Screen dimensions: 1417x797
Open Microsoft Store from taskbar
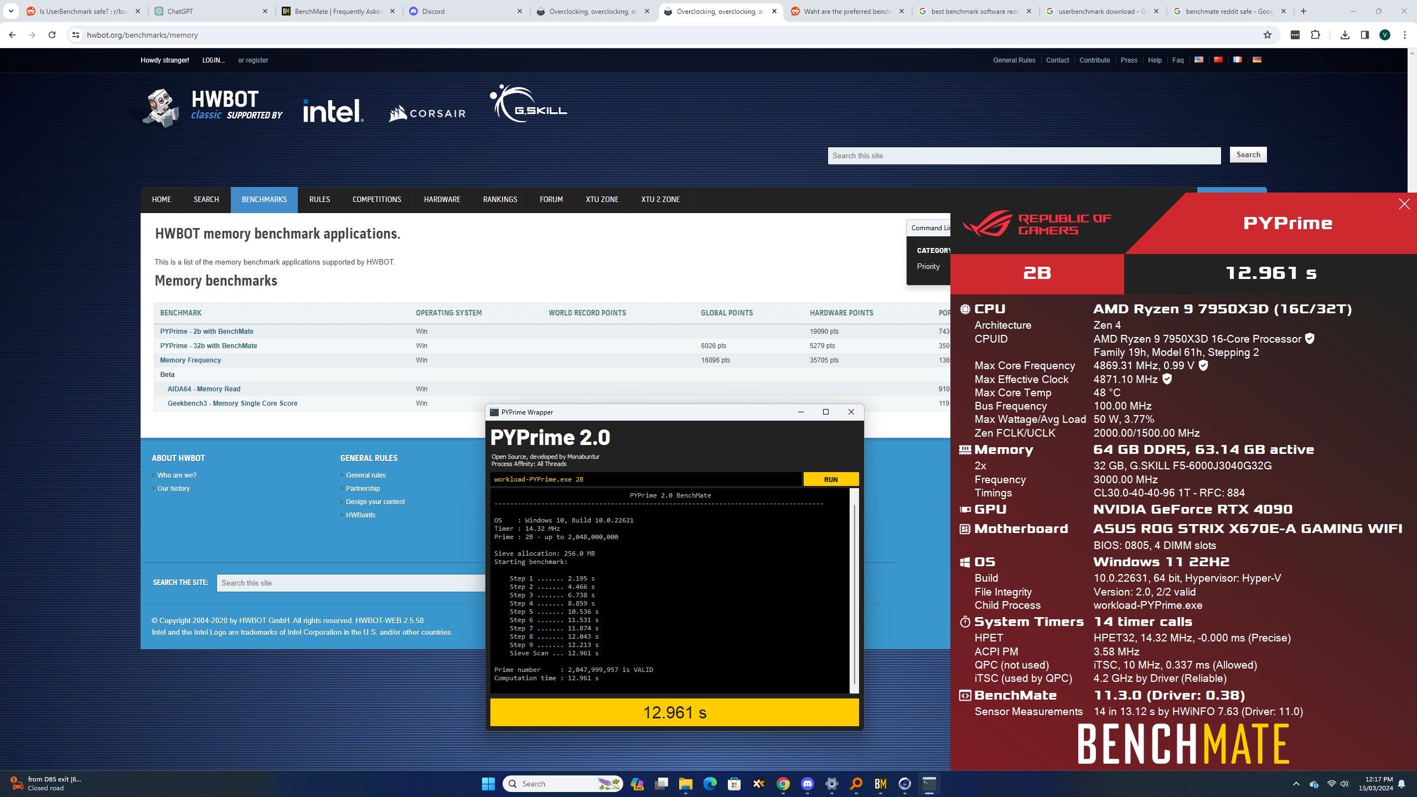pyautogui.click(x=735, y=784)
